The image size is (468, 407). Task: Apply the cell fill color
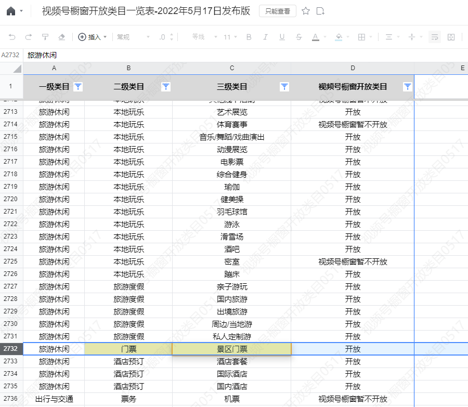coord(339,37)
